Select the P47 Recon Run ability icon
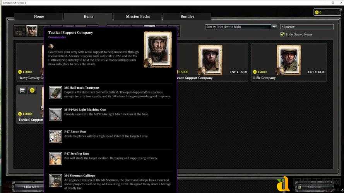The image size is (344, 193). click(x=55, y=136)
